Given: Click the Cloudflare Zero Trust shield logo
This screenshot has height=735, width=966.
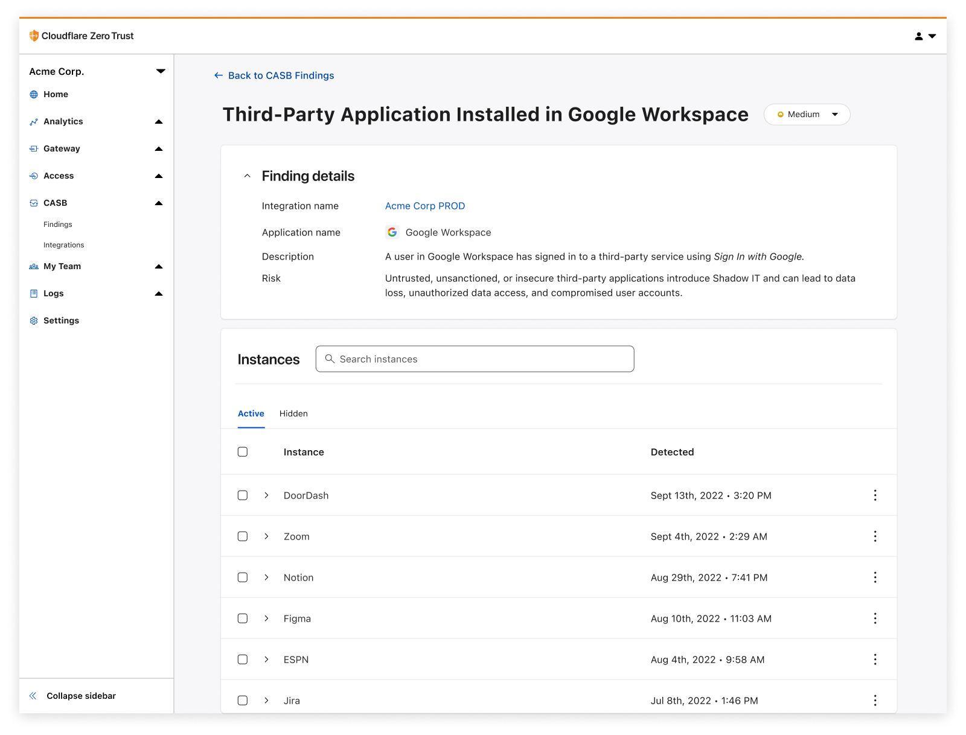Looking at the screenshot, I should [34, 36].
